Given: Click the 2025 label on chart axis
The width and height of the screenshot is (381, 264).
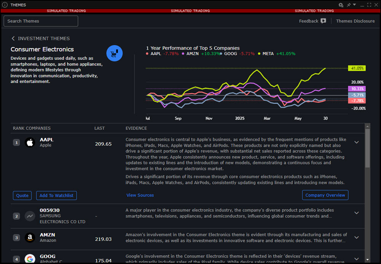Looking at the screenshot, I should (x=240, y=118).
